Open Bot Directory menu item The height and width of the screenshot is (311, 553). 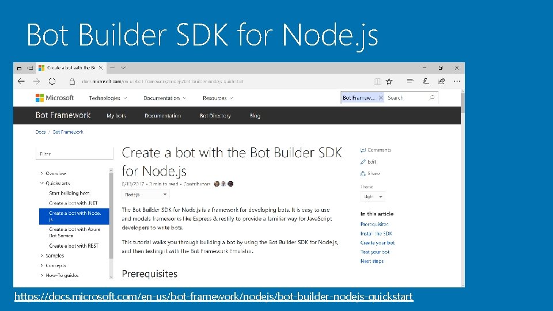[x=215, y=116]
